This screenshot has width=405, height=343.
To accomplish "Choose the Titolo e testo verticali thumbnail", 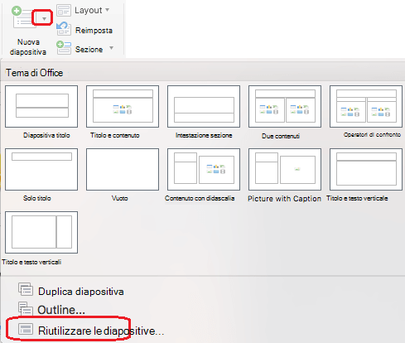I will pos(41,232).
